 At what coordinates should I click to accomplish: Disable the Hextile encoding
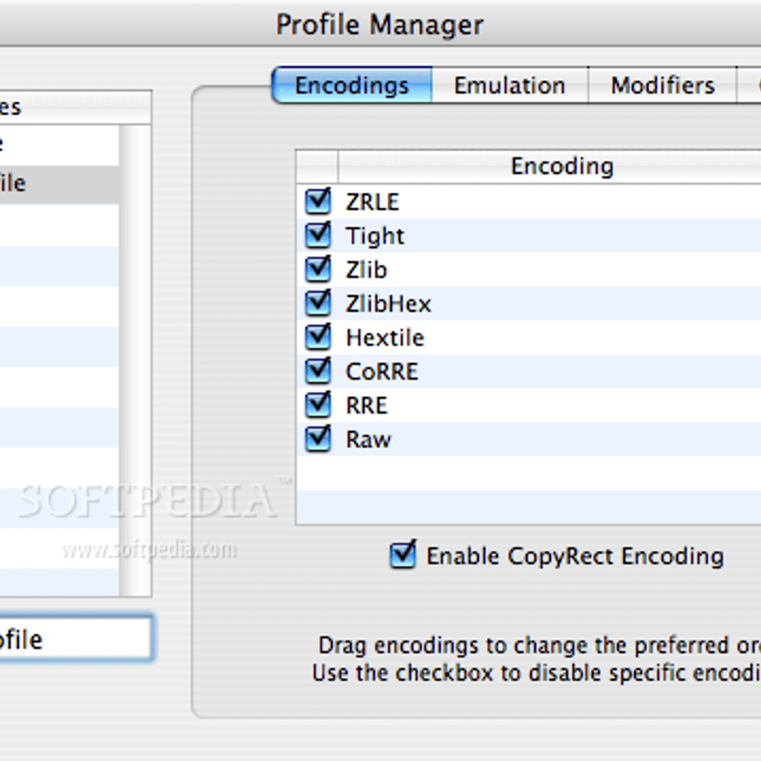(x=318, y=337)
